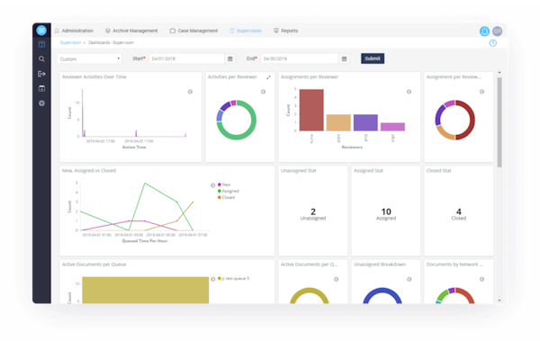The width and height of the screenshot is (540, 341).
Task: Click the Reviewer Activities Over Time title
Action: point(94,76)
